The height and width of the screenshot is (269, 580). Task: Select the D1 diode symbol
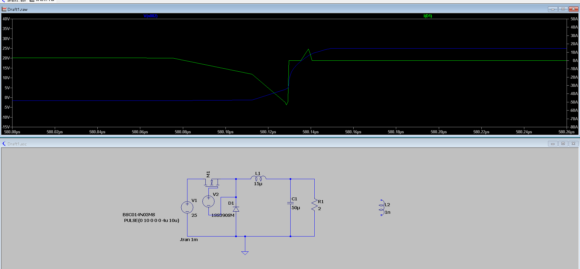click(x=236, y=209)
